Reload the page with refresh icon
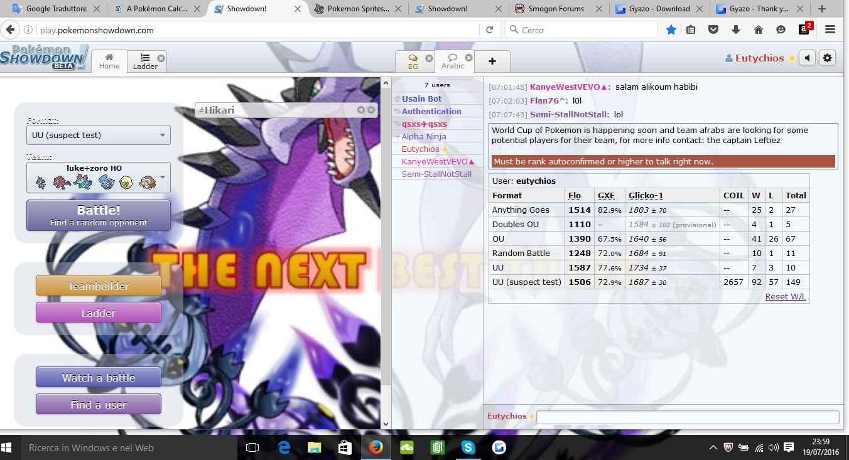The height and width of the screenshot is (460, 849). point(489,29)
